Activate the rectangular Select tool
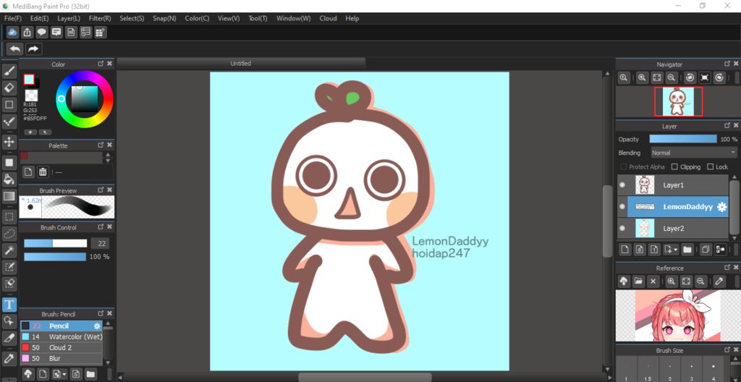 (x=9, y=217)
